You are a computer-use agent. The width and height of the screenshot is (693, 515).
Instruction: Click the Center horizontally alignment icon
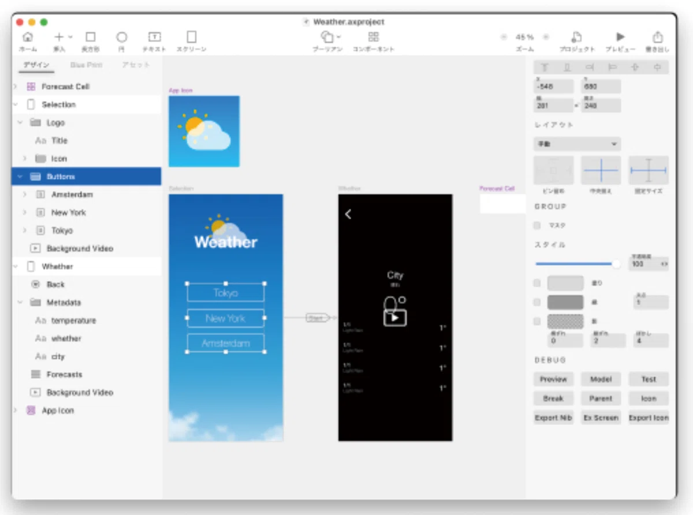(x=657, y=67)
